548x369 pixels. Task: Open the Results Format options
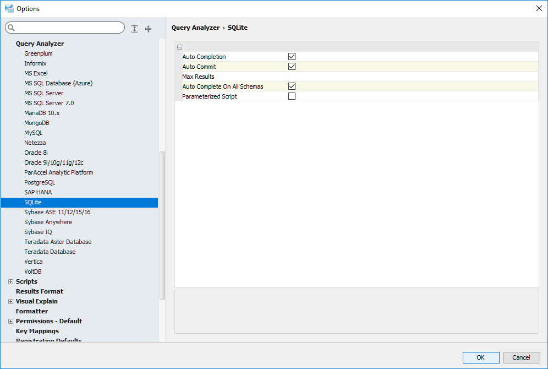click(x=40, y=291)
